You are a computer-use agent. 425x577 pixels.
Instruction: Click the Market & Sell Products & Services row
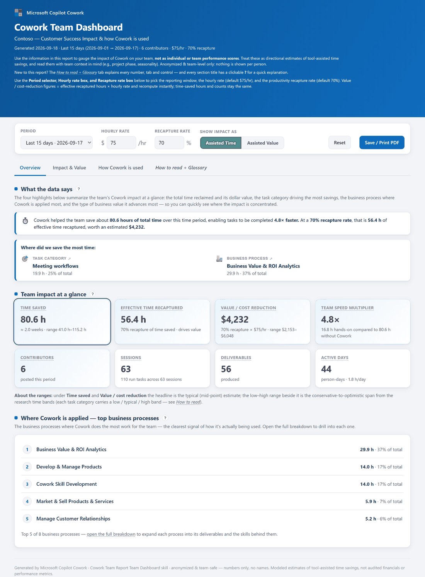pyautogui.click(x=212, y=501)
